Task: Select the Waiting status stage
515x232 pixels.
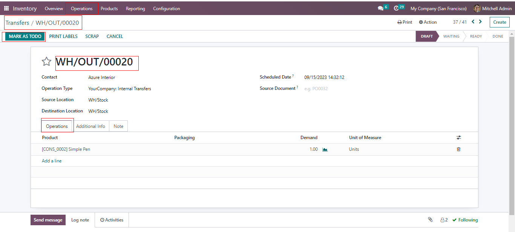Action: coord(451,36)
